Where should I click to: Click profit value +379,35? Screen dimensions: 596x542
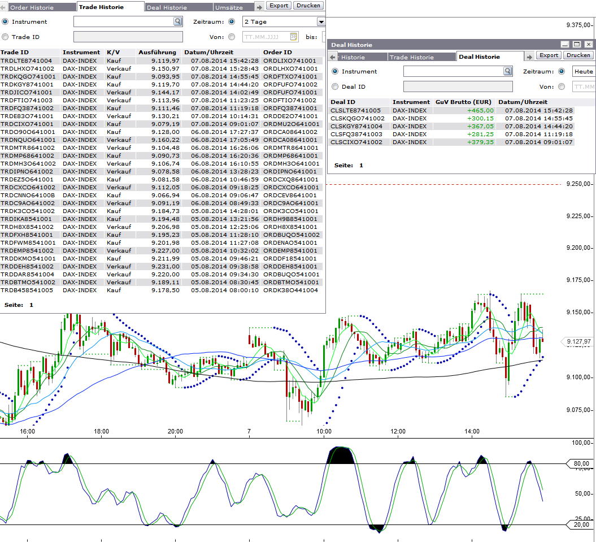point(480,142)
